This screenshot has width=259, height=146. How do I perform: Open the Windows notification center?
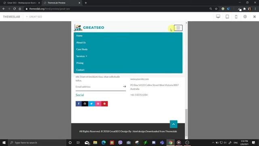point(253,142)
